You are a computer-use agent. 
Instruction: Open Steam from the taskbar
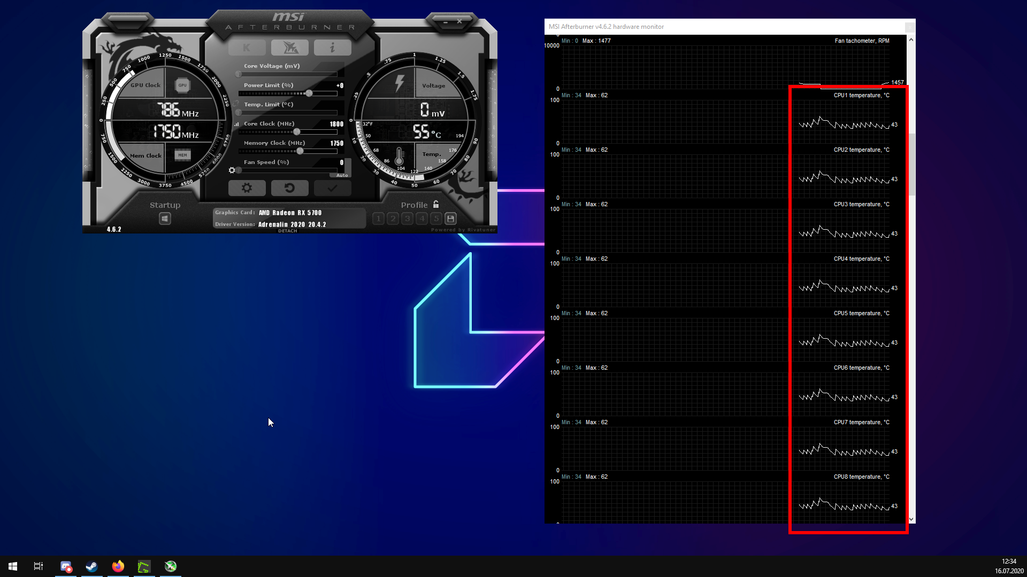(91, 566)
